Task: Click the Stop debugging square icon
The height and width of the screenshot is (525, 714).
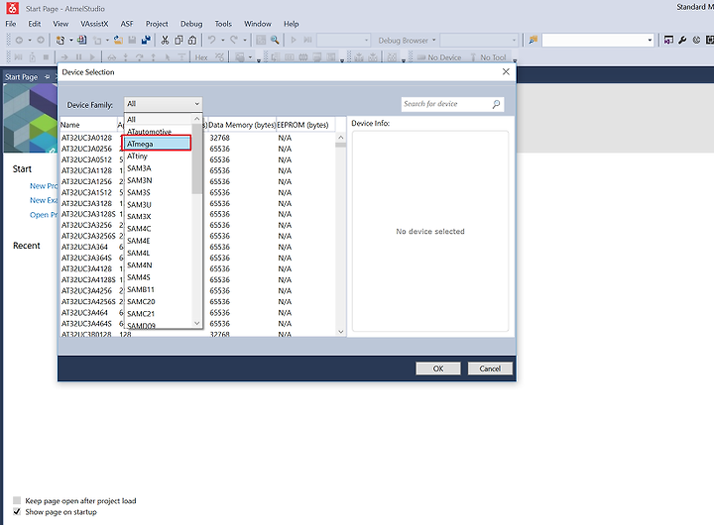Action: tap(46, 57)
